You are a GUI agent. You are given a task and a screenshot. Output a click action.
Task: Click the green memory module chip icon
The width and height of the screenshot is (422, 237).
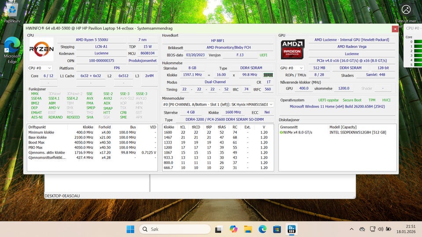click(268, 75)
